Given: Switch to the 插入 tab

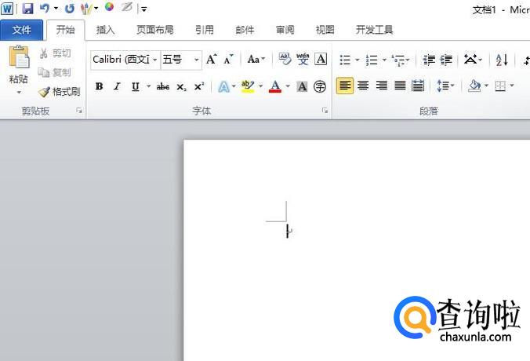Looking at the screenshot, I should (x=106, y=30).
